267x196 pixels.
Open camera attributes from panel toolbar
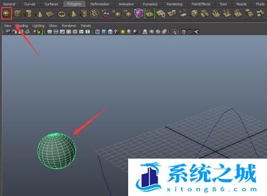click(x=14, y=32)
